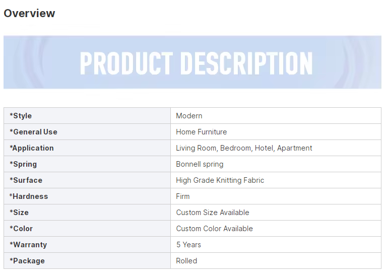
Task: Select the *Surface label cell
Action: pos(87,180)
